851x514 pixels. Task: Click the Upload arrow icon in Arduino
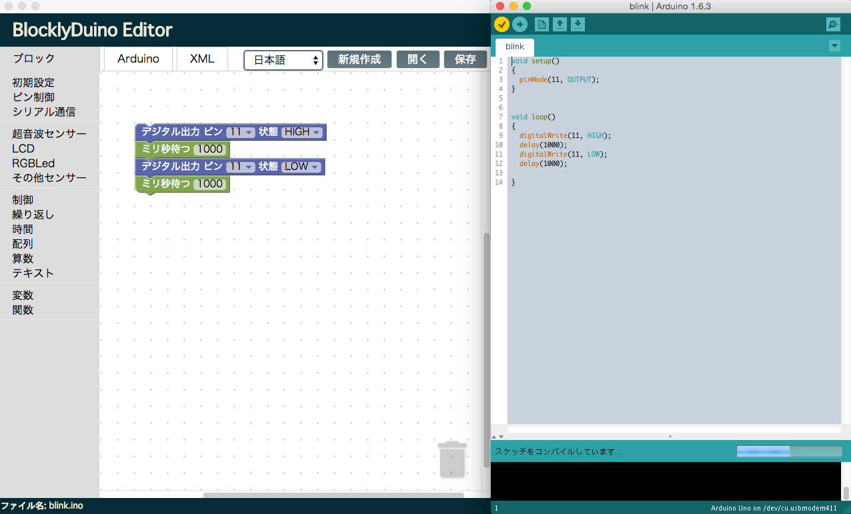tap(520, 25)
